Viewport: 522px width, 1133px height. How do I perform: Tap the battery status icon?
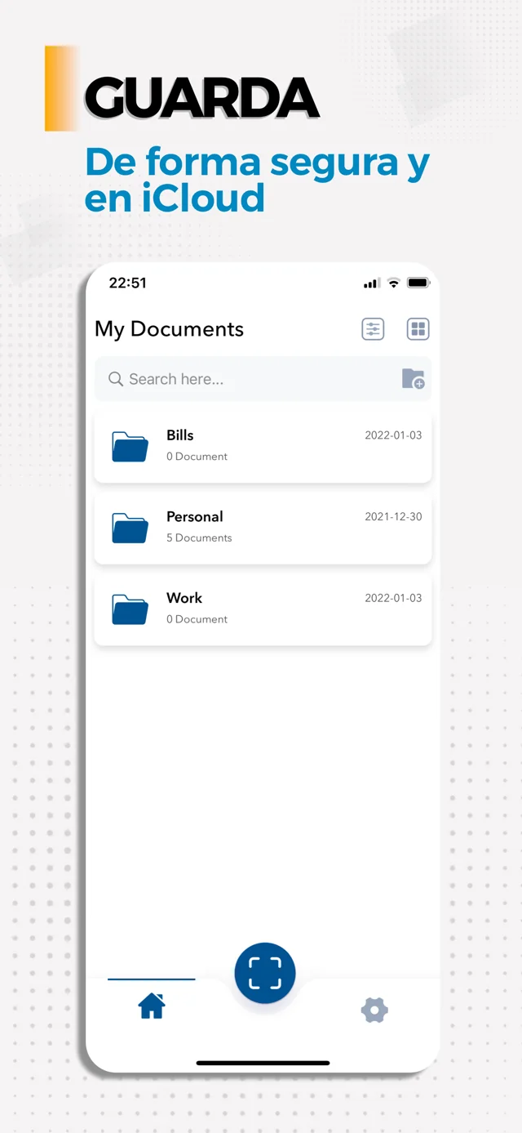[x=418, y=283]
